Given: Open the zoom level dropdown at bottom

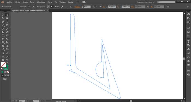Looking at the screenshot, I should [26, 101].
